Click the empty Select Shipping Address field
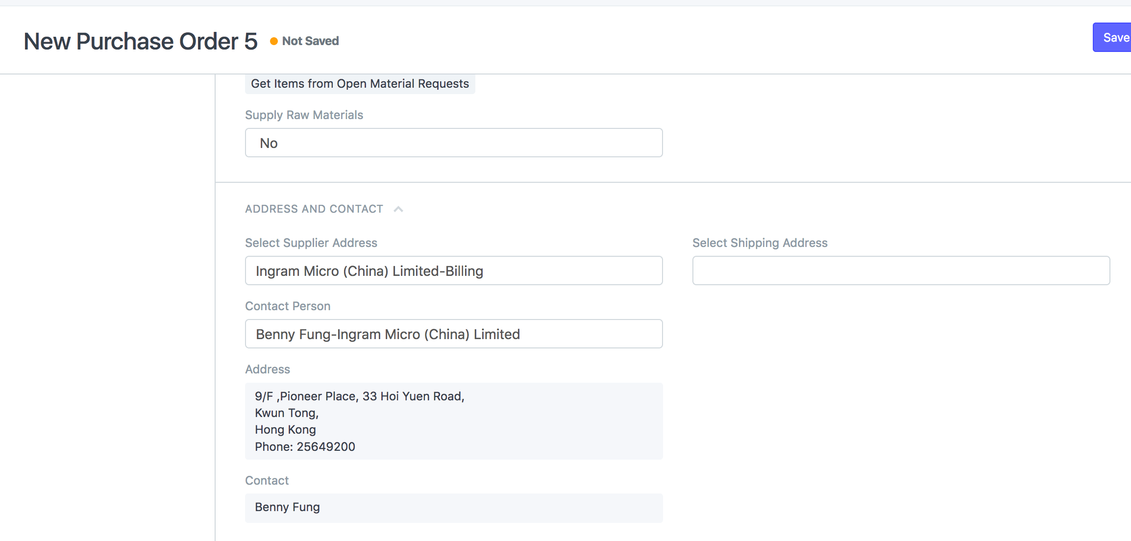The image size is (1131, 541). coord(901,270)
